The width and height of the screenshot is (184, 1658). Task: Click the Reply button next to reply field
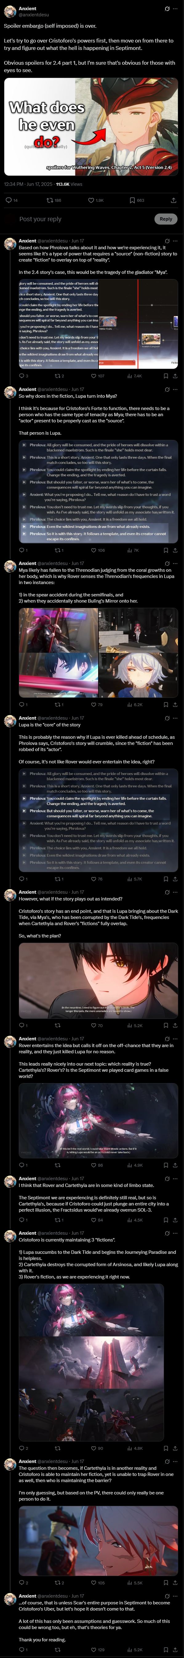[165, 219]
